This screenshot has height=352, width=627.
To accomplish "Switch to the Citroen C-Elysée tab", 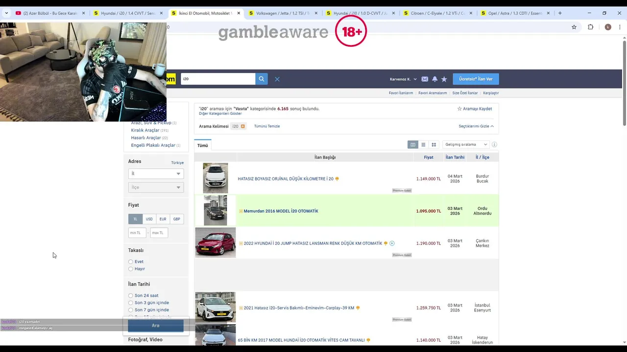I will point(437,13).
